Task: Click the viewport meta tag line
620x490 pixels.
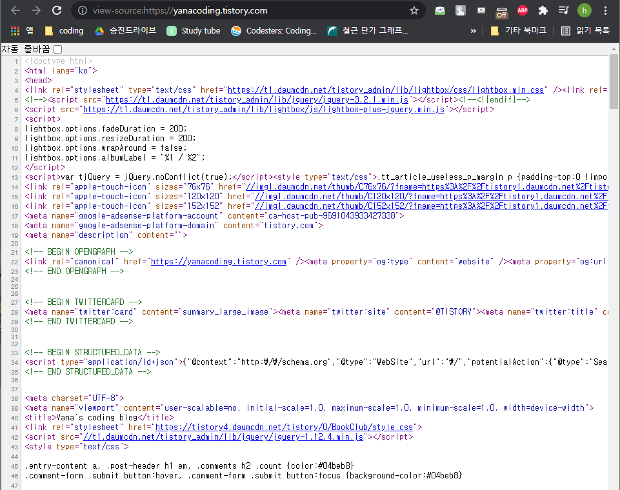Action: point(309,408)
